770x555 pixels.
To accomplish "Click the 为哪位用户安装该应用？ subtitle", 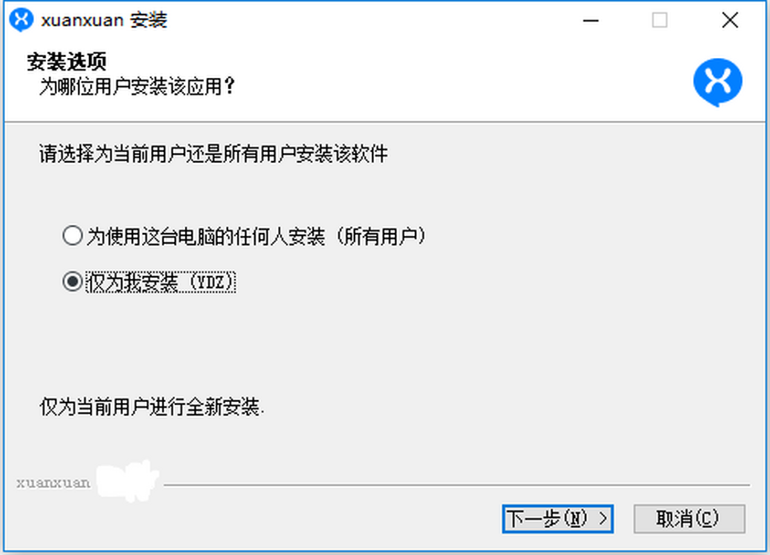I will click(136, 87).
